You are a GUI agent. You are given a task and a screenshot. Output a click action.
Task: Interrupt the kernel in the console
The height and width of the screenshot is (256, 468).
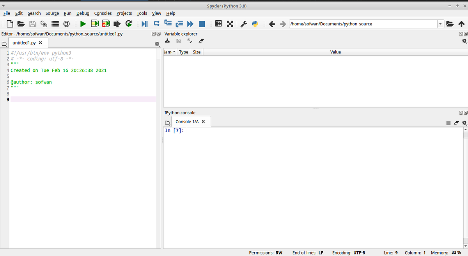point(448,123)
